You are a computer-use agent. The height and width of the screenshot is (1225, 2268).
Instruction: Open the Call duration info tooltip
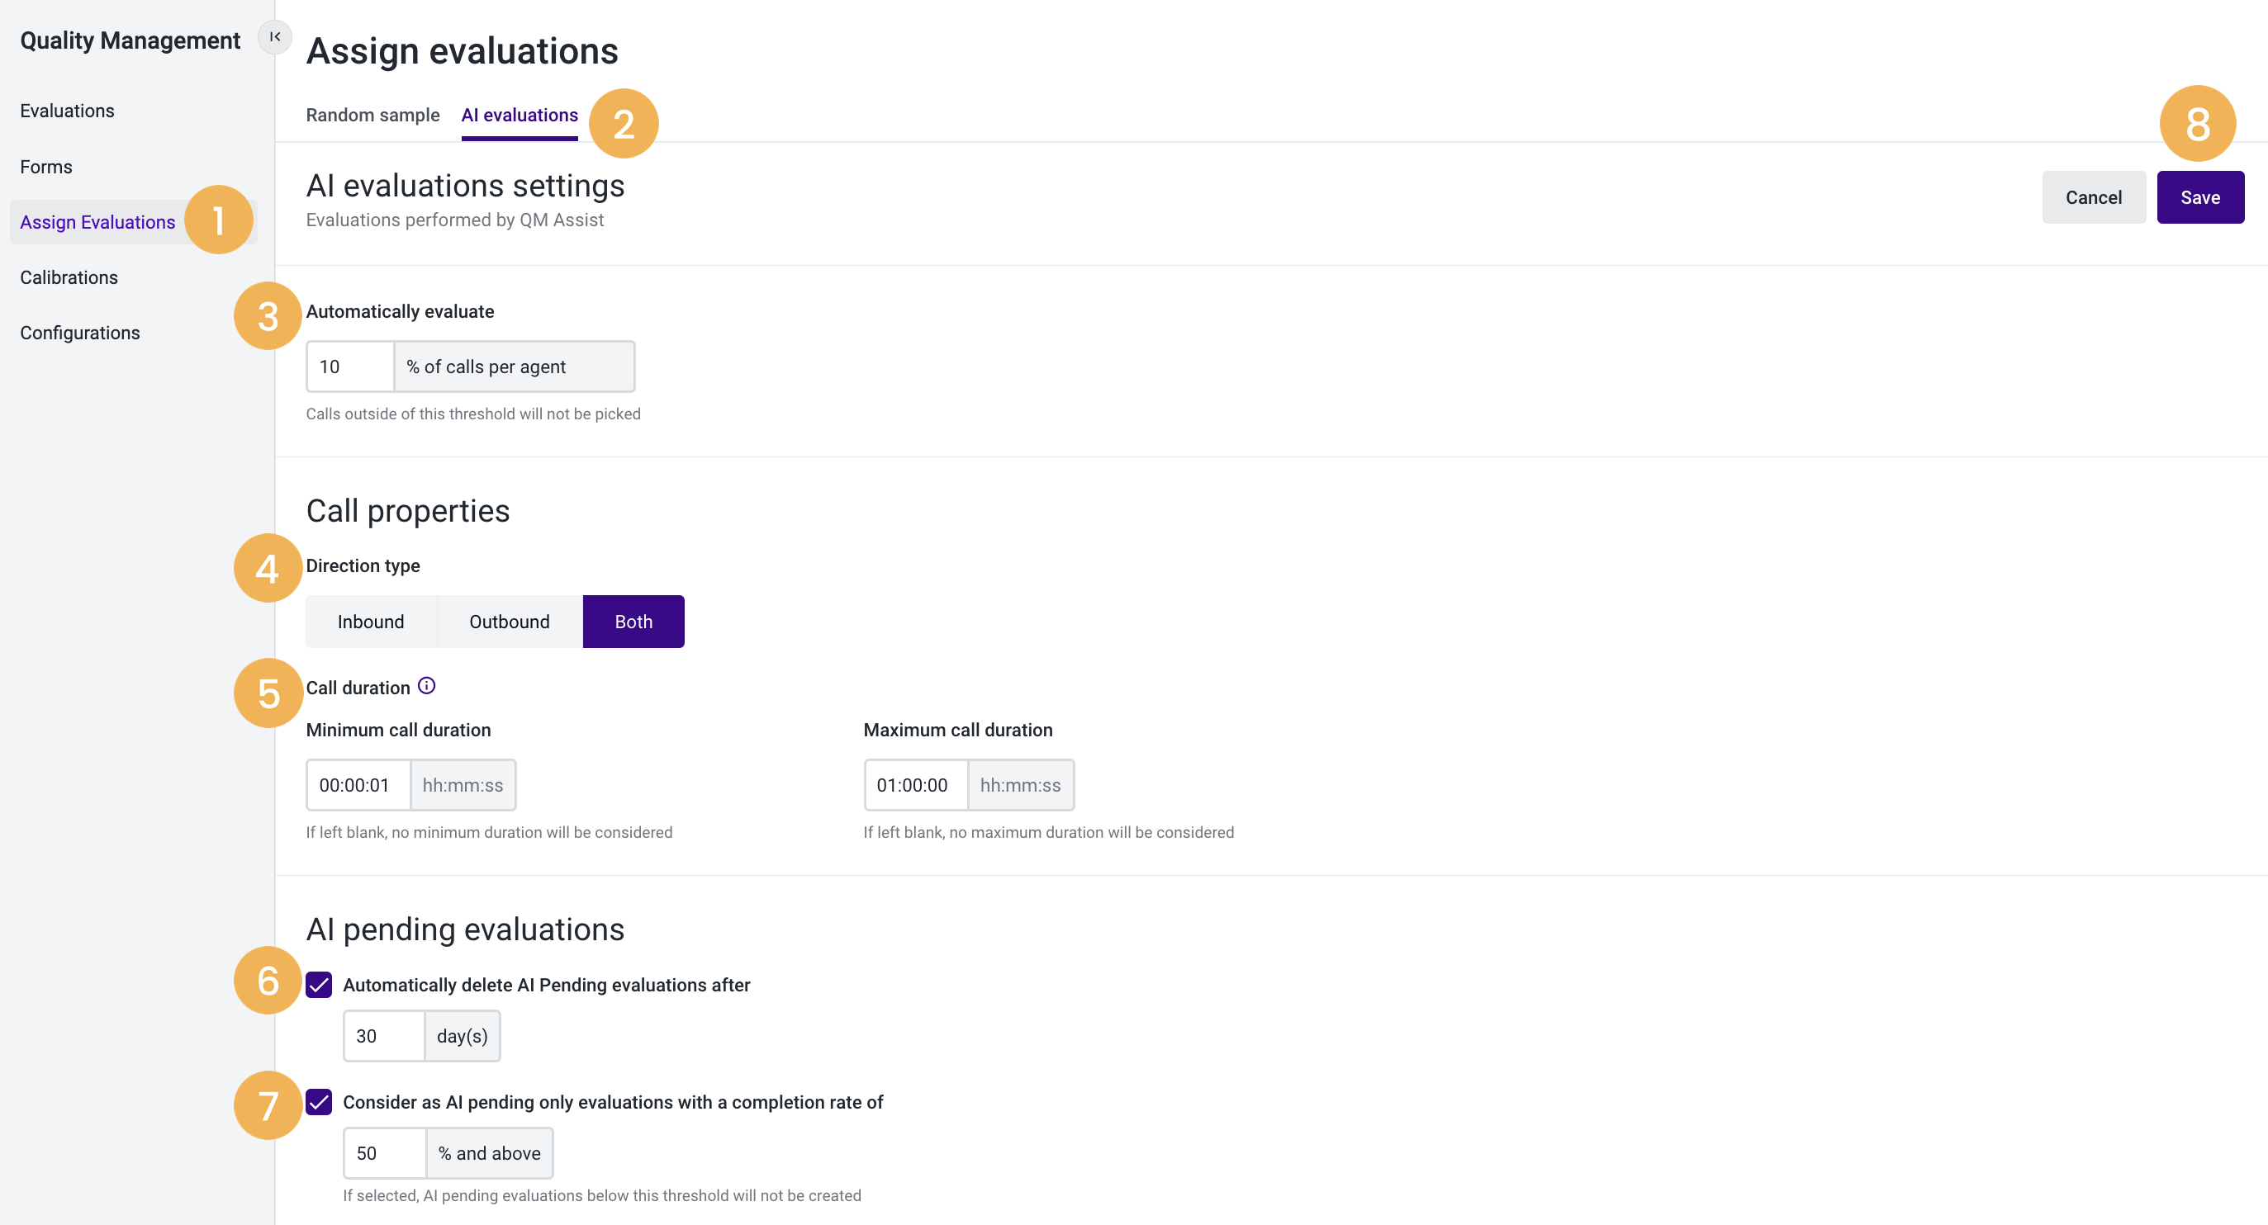[428, 687]
